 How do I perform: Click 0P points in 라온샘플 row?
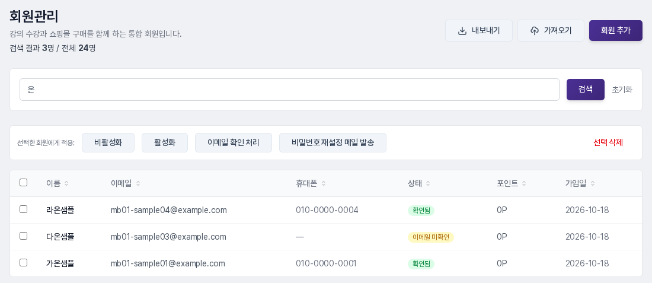(502, 210)
